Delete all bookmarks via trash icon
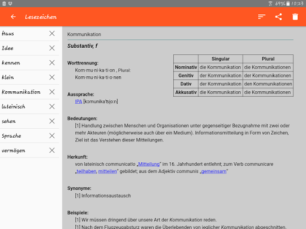 click(295, 17)
